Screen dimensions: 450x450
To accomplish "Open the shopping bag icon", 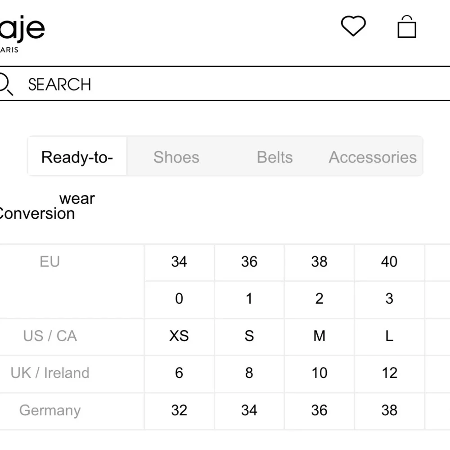I will [407, 27].
